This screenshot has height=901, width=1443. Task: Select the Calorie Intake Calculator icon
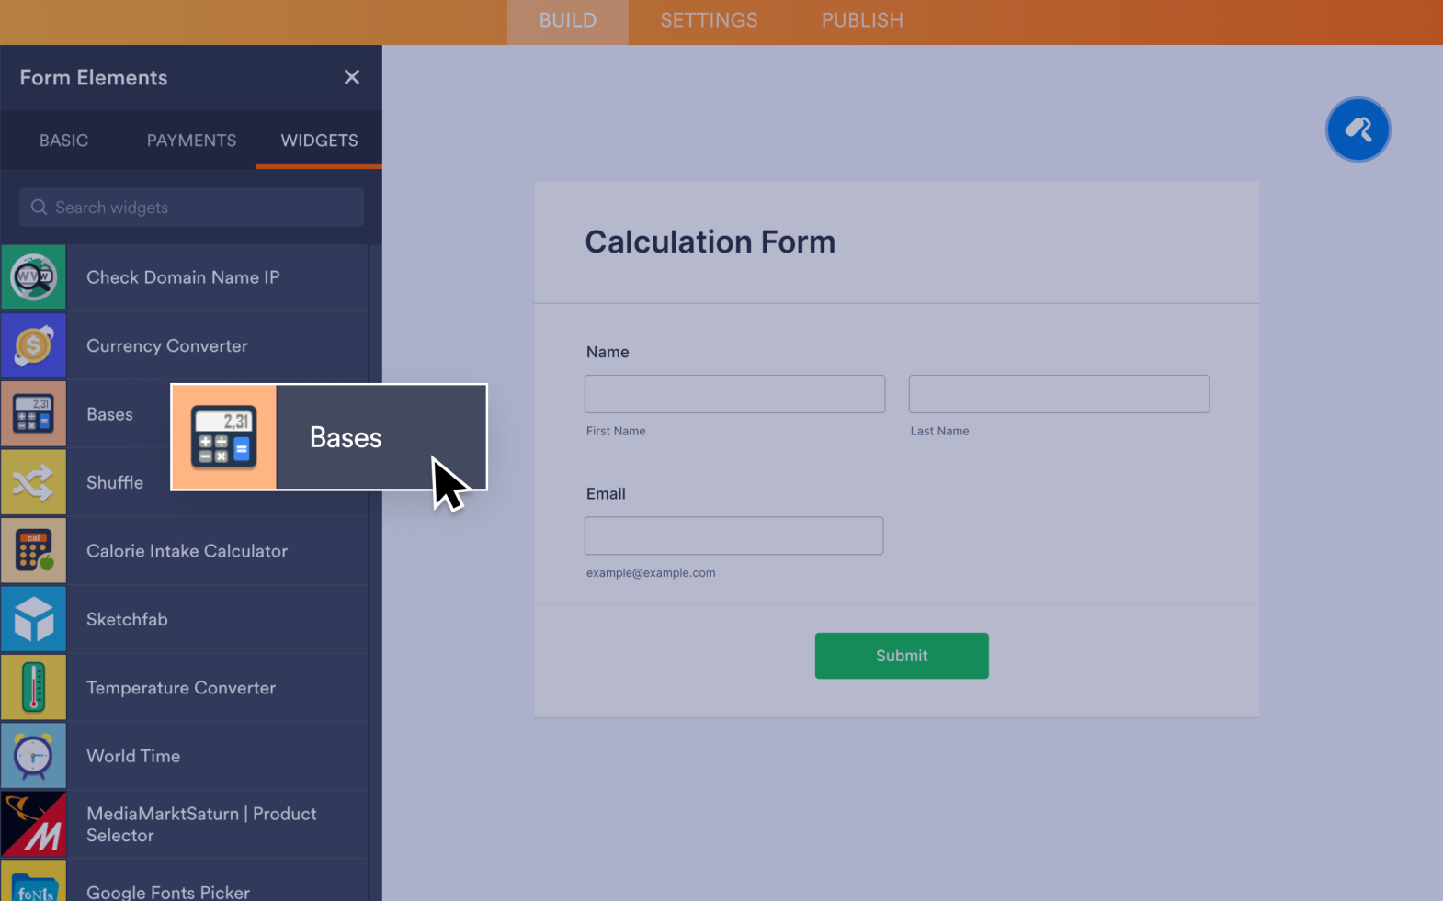[33, 550]
